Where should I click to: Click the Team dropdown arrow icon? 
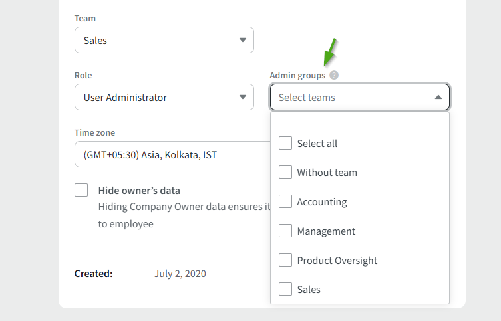point(242,41)
